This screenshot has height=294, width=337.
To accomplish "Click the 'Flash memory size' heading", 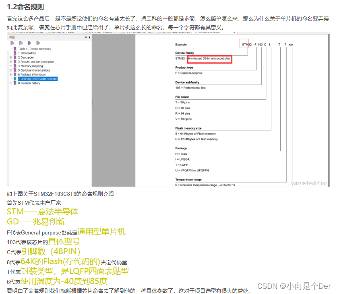I will 188,128.
